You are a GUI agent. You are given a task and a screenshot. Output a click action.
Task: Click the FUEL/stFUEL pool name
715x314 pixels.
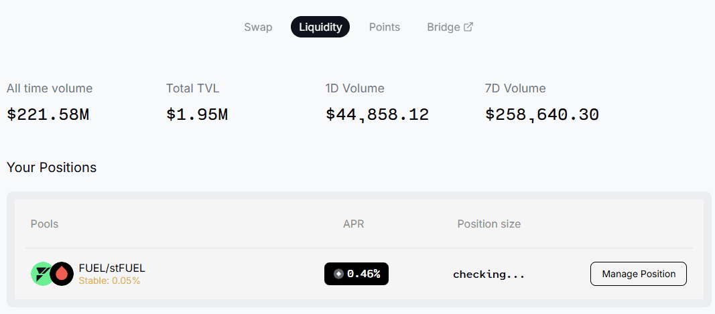[112, 268]
